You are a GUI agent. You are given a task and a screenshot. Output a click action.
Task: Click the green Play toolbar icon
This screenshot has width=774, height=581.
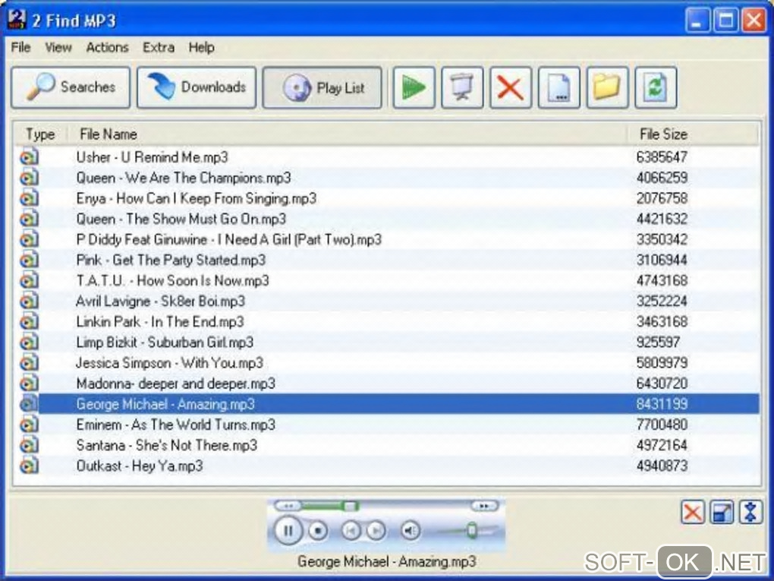coord(414,87)
